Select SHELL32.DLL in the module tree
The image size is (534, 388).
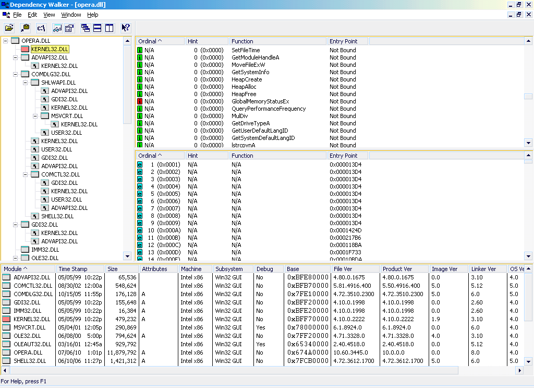point(57,216)
